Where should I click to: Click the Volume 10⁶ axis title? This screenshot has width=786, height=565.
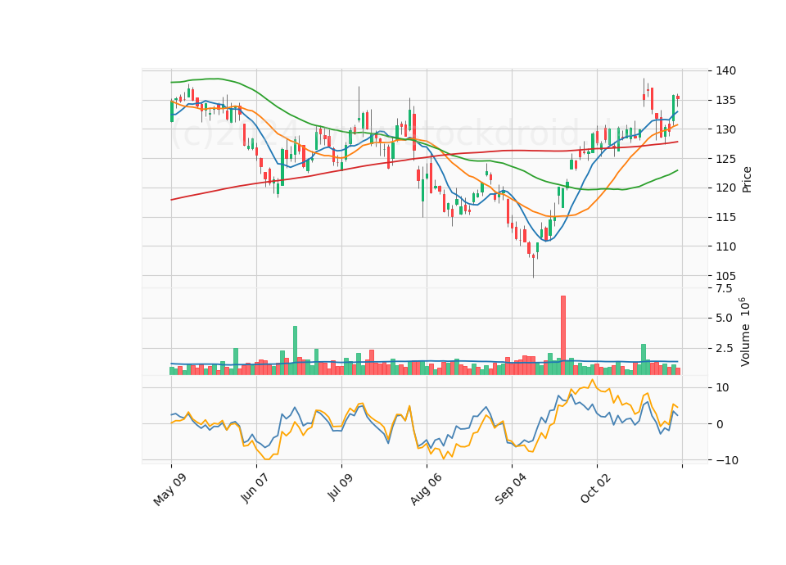click(x=744, y=332)
